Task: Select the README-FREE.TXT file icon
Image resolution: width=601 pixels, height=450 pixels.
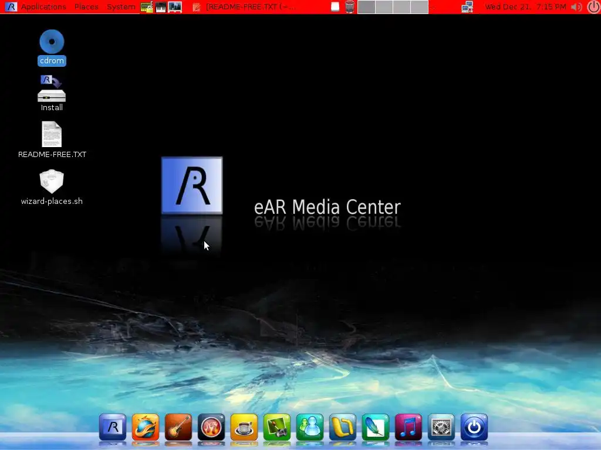Action: tap(52, 139)
